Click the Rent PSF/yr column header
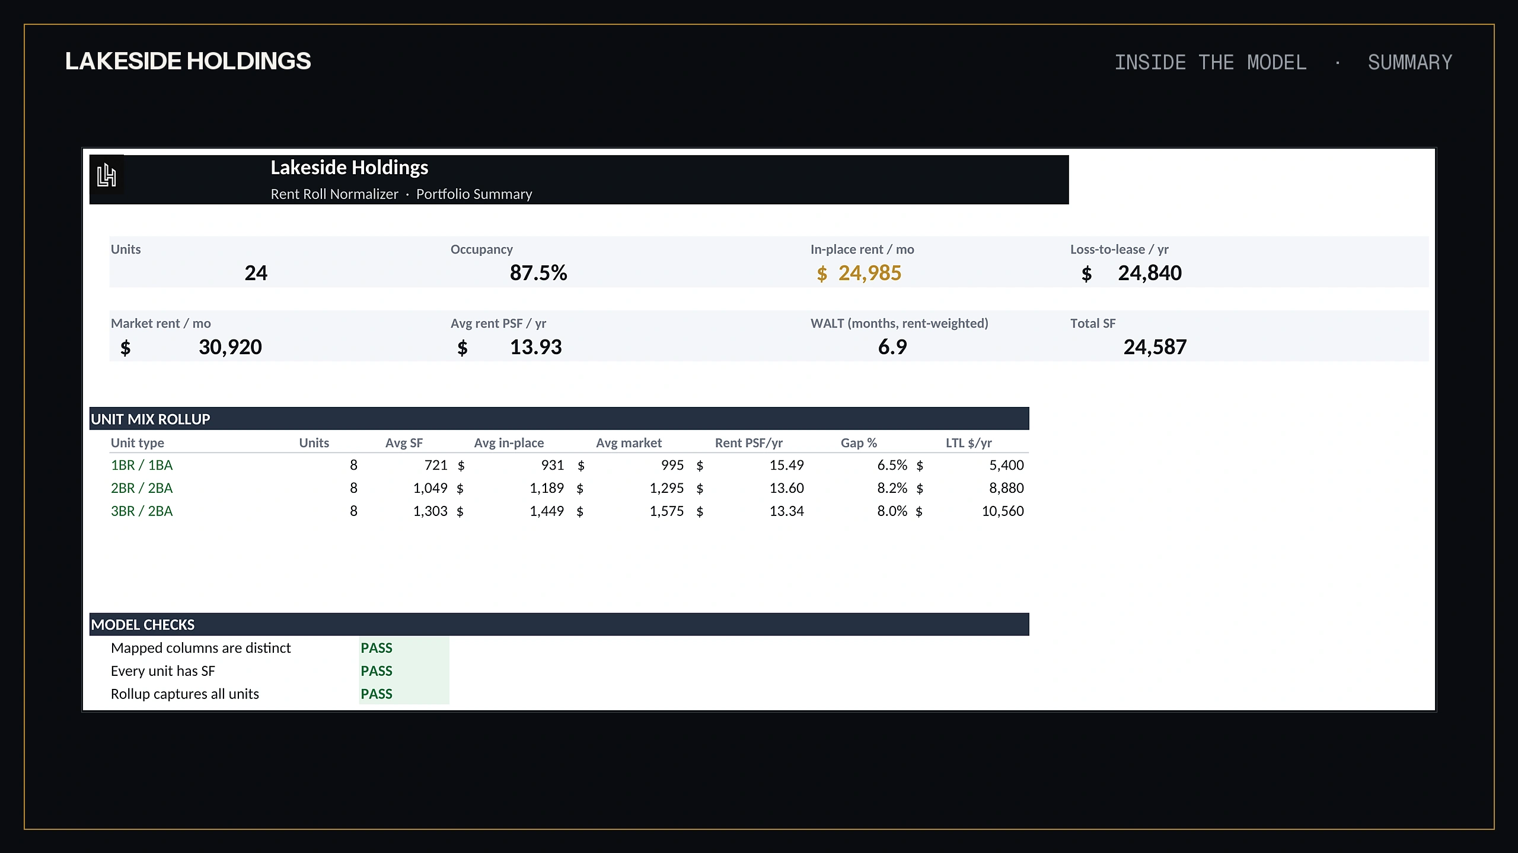 click(x=749, y=443)
